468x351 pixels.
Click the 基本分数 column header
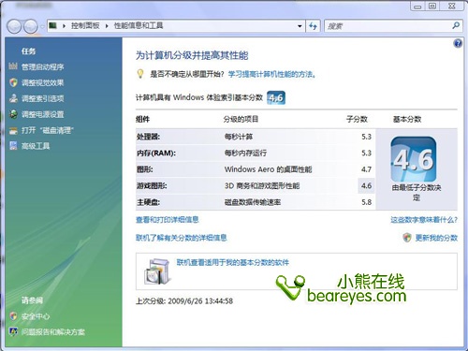407,119
